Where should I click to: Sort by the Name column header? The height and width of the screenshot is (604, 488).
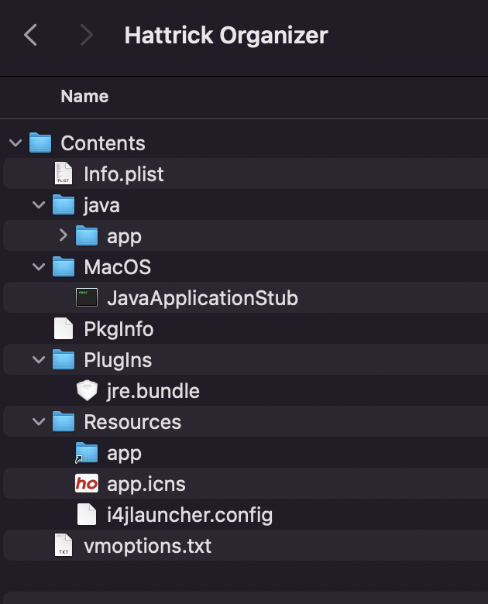pos(84,96)
